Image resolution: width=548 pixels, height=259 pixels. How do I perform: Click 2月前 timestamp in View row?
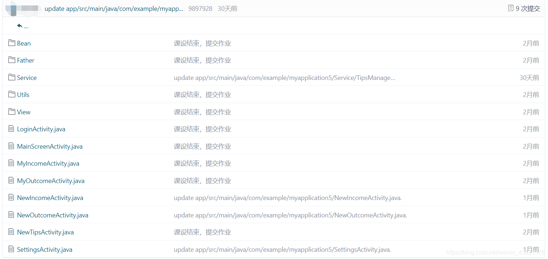point(531,112)
